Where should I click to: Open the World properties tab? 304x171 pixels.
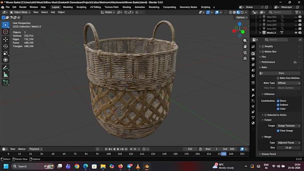[253, 76]
